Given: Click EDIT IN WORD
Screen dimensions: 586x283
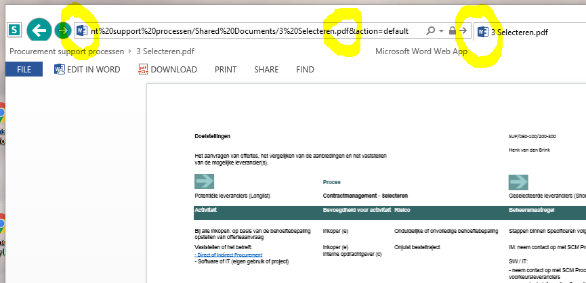Looking at the screenshot, I should pos(87,69).
